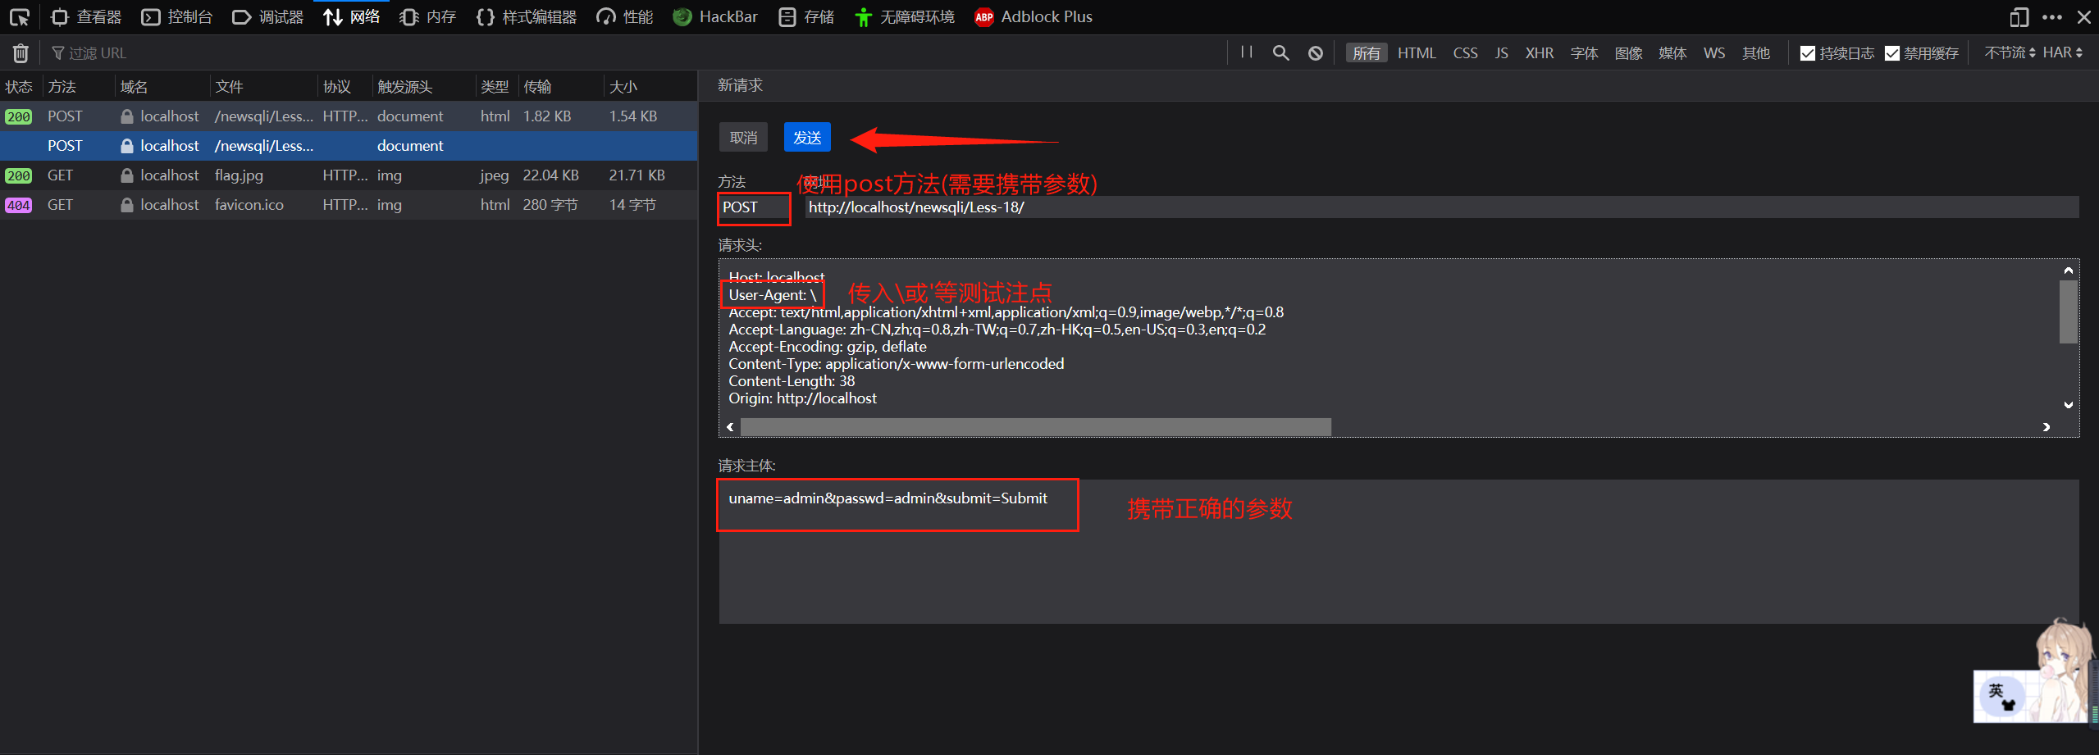
Task: Filter requests by 图像 (Images)
Action: pos(1628,53)
